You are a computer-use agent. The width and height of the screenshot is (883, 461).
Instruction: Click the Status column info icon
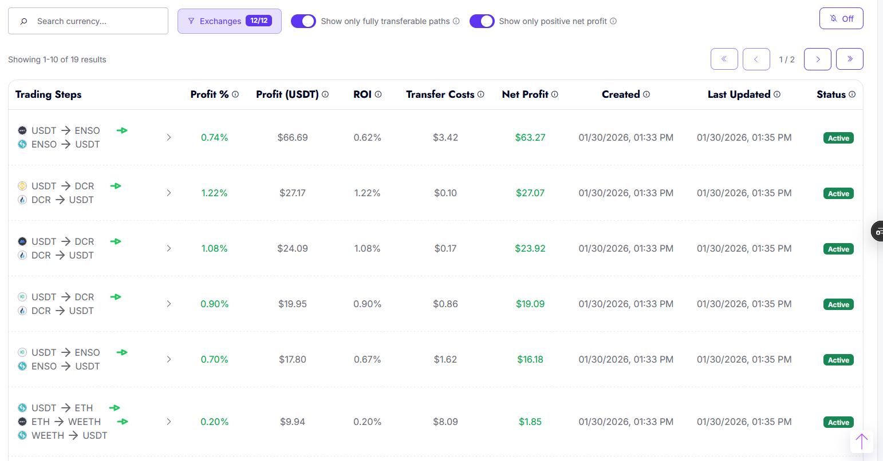coord(852,94)
